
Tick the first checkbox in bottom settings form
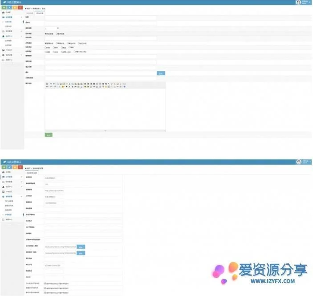pyautogui.click(x=45, y=283)
